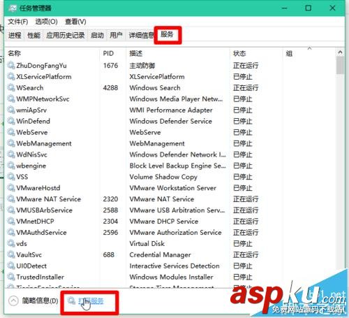Image resolution: width=349 pixels, height=318 pixels.
Task: Click the UI0Detect gear icon
Action: pos(11,266)
